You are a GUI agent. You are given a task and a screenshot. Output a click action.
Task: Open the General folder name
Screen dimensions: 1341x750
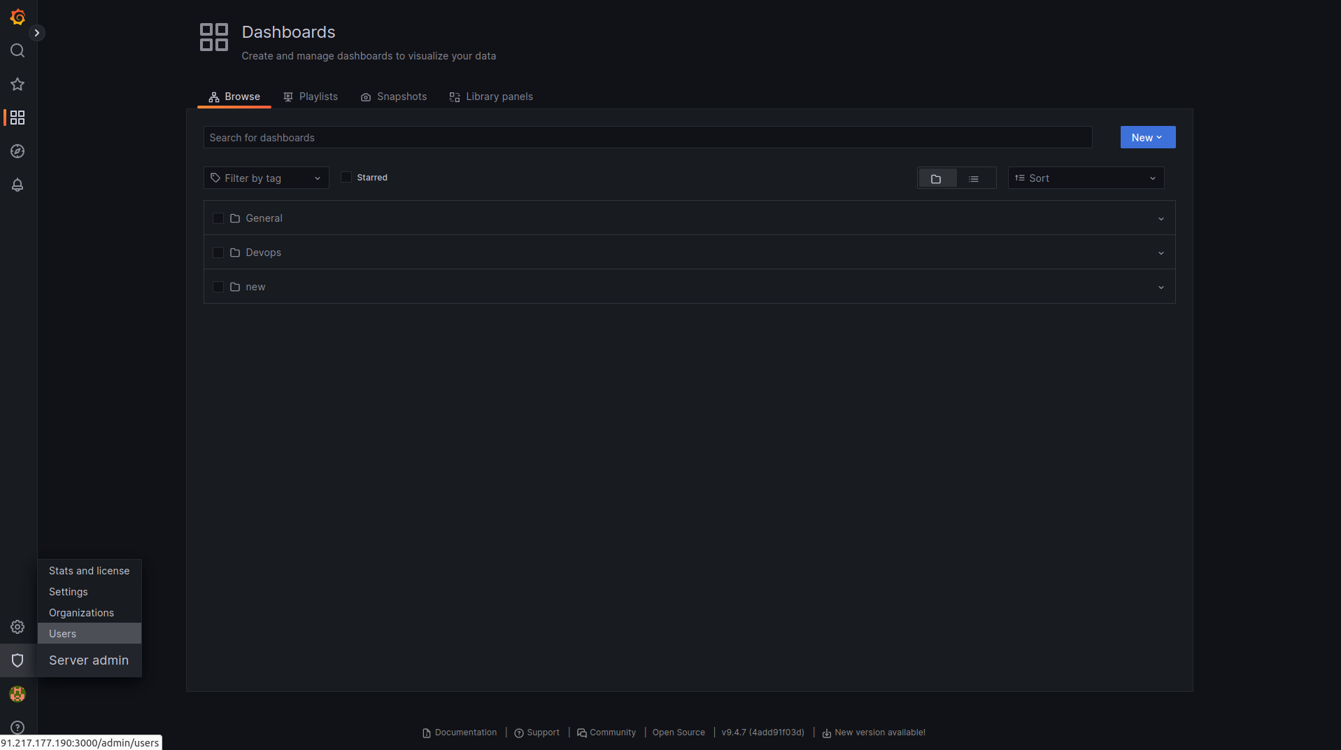(264, 218)
